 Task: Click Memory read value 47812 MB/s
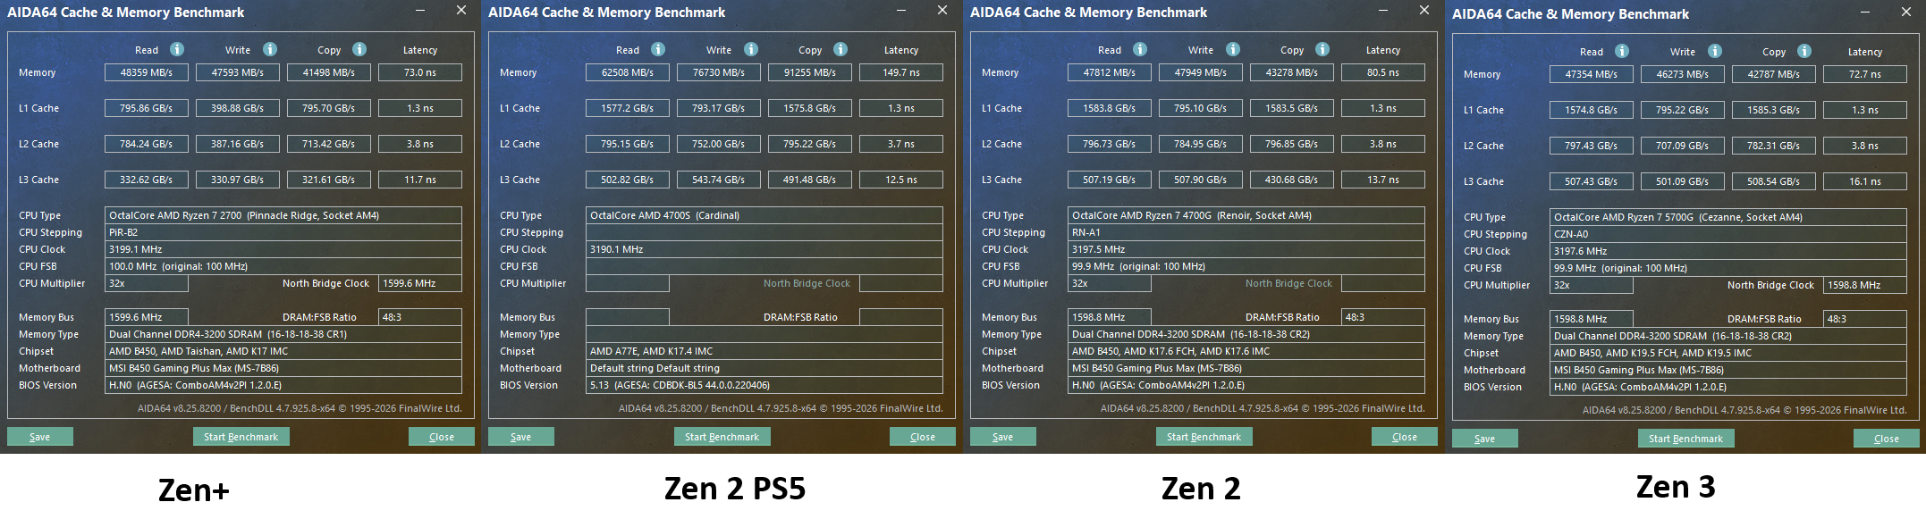[x=1110, y=72]
